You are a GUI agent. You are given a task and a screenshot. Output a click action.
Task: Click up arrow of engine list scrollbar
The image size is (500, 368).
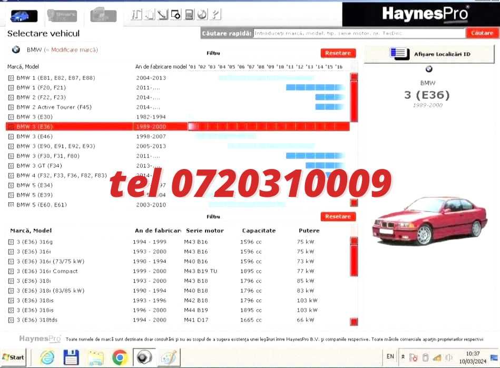click(354, 241)
